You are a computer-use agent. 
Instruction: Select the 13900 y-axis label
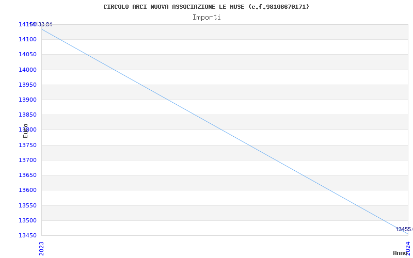pyautogui.click(x=27, y=100)
